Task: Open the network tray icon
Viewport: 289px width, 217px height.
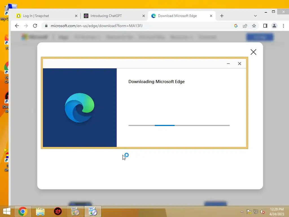Action: pos(256,212)
